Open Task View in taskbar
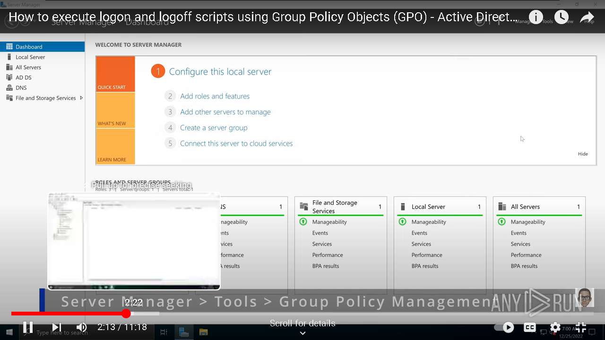This screenshot has width=605, height=340. [164, 332]
